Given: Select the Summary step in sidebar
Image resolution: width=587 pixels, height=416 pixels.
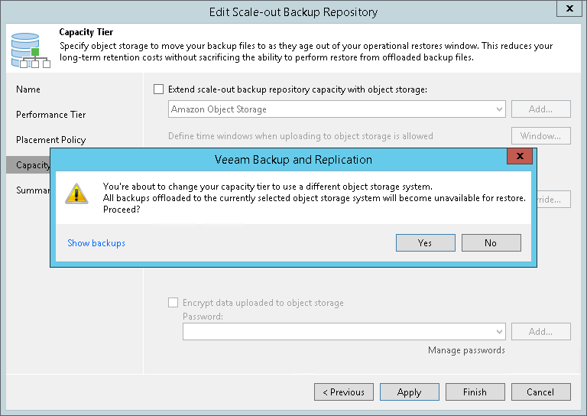Looking at the screenshot, I should (33, 190).
